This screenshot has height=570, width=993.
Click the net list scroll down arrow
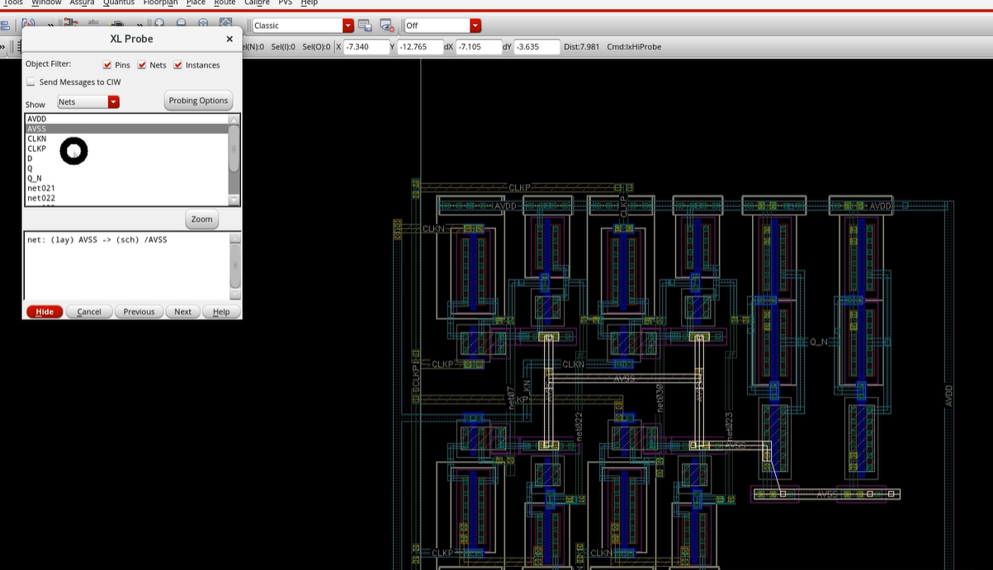coord(234,200)
